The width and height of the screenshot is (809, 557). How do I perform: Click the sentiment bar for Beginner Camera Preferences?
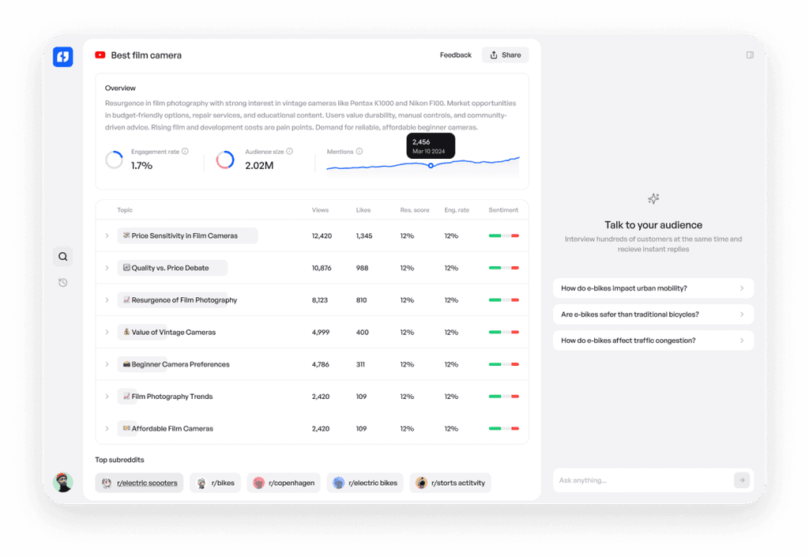point(504,364)
